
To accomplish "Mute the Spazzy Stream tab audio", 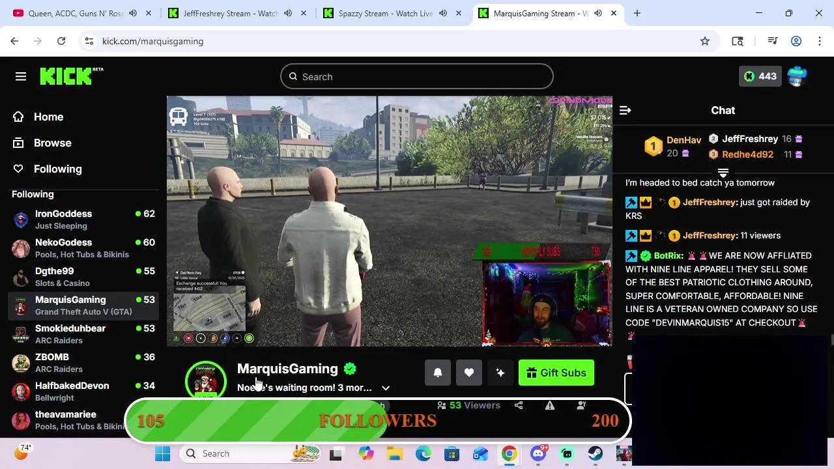I will point(443,13).
